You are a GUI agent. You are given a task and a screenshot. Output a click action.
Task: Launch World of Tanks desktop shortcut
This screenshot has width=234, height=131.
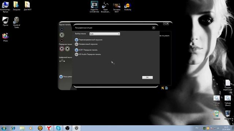pos(16,23)
